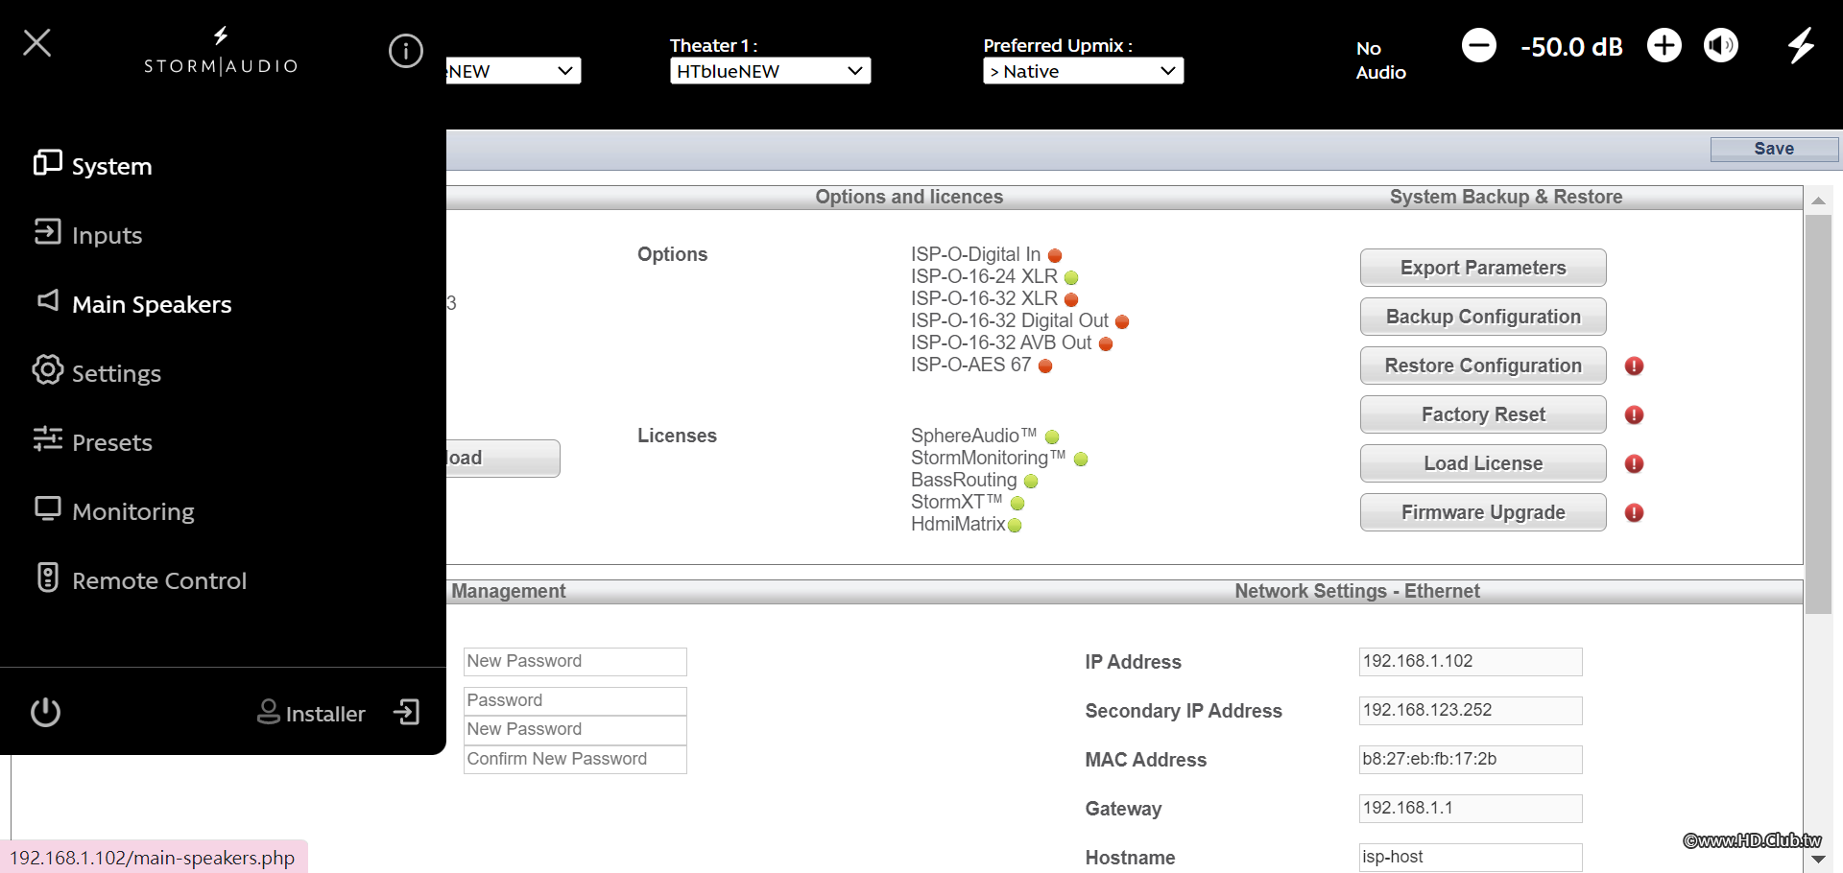Click the Presets sliders icon
Screen dimensions: 1843x873
[x=47, y=438]
